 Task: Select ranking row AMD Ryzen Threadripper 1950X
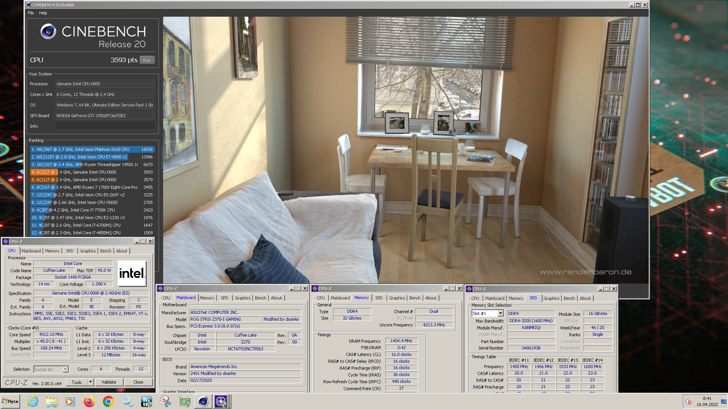coord(92,165)
